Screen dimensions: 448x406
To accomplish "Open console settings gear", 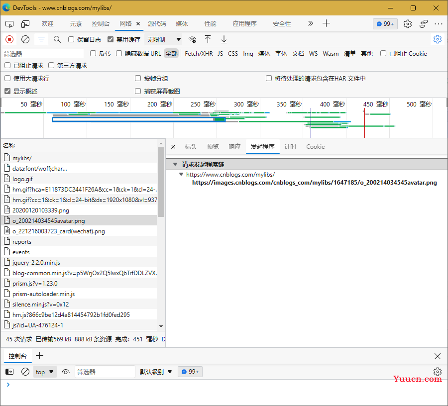I will tap(437, 372).
